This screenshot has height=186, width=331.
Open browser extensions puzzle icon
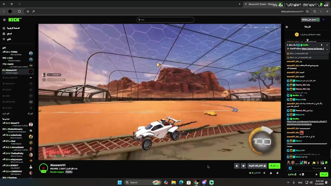(19, 11)
